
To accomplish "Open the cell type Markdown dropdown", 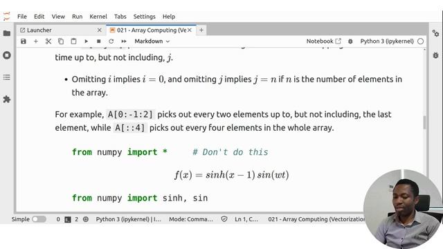I will [152, 41].
